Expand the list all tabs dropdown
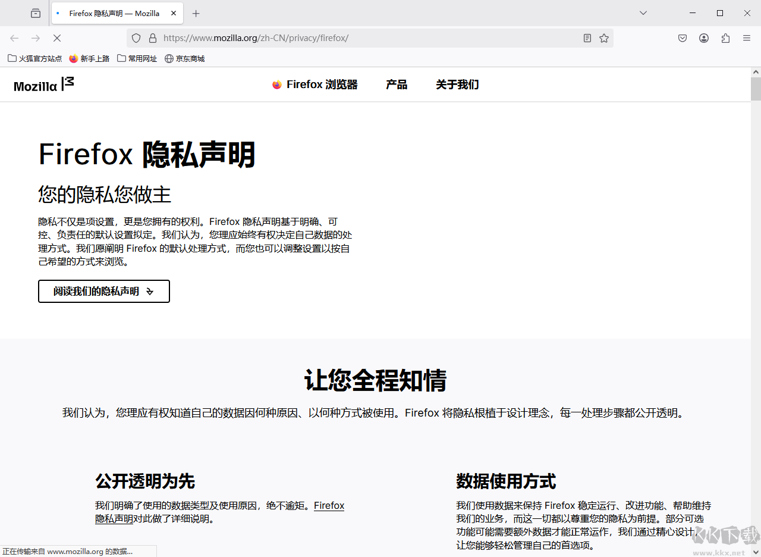Screen dimensions: 761x557 click(643, 13)
